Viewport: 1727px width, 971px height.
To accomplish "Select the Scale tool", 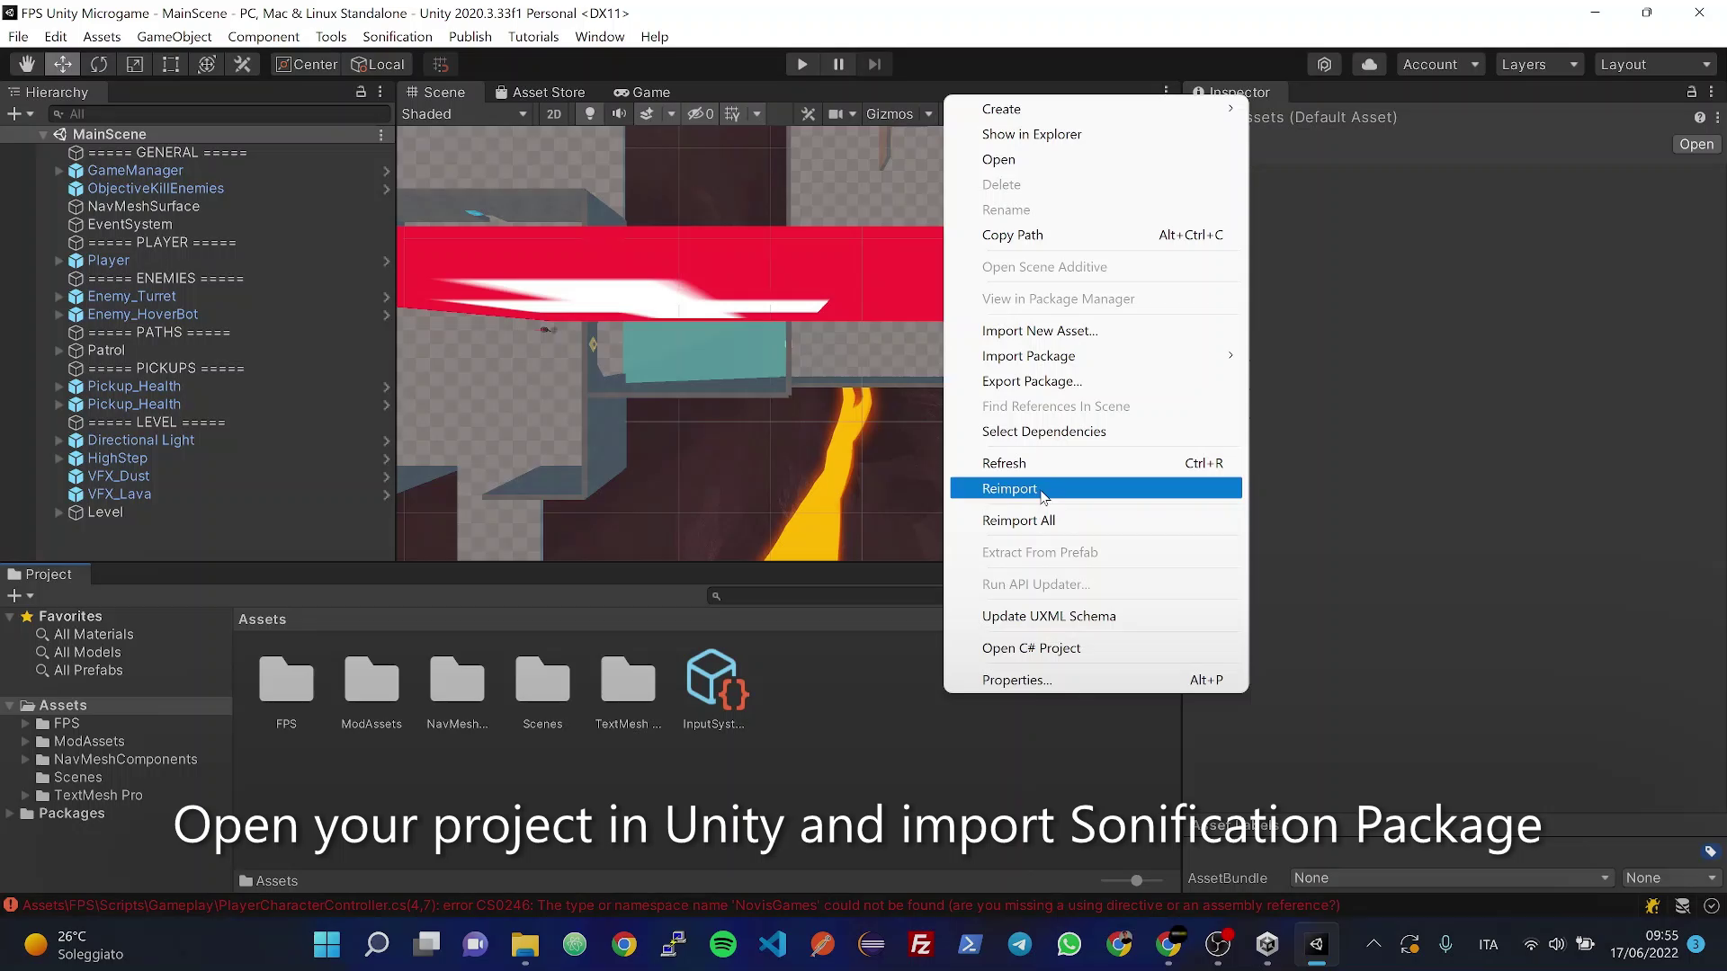I will (x=135, y=64).
